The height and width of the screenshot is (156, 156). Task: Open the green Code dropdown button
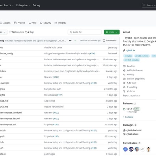coord(112,32)
